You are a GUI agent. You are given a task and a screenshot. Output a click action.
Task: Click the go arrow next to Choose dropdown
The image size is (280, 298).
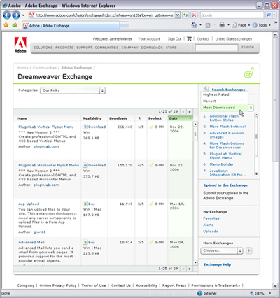pyautogui.click(x=249, y=250)
